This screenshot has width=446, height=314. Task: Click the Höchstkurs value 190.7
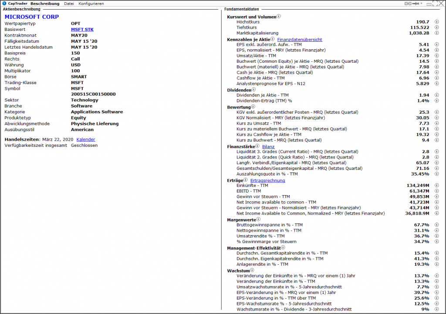(x=422, y=22)
